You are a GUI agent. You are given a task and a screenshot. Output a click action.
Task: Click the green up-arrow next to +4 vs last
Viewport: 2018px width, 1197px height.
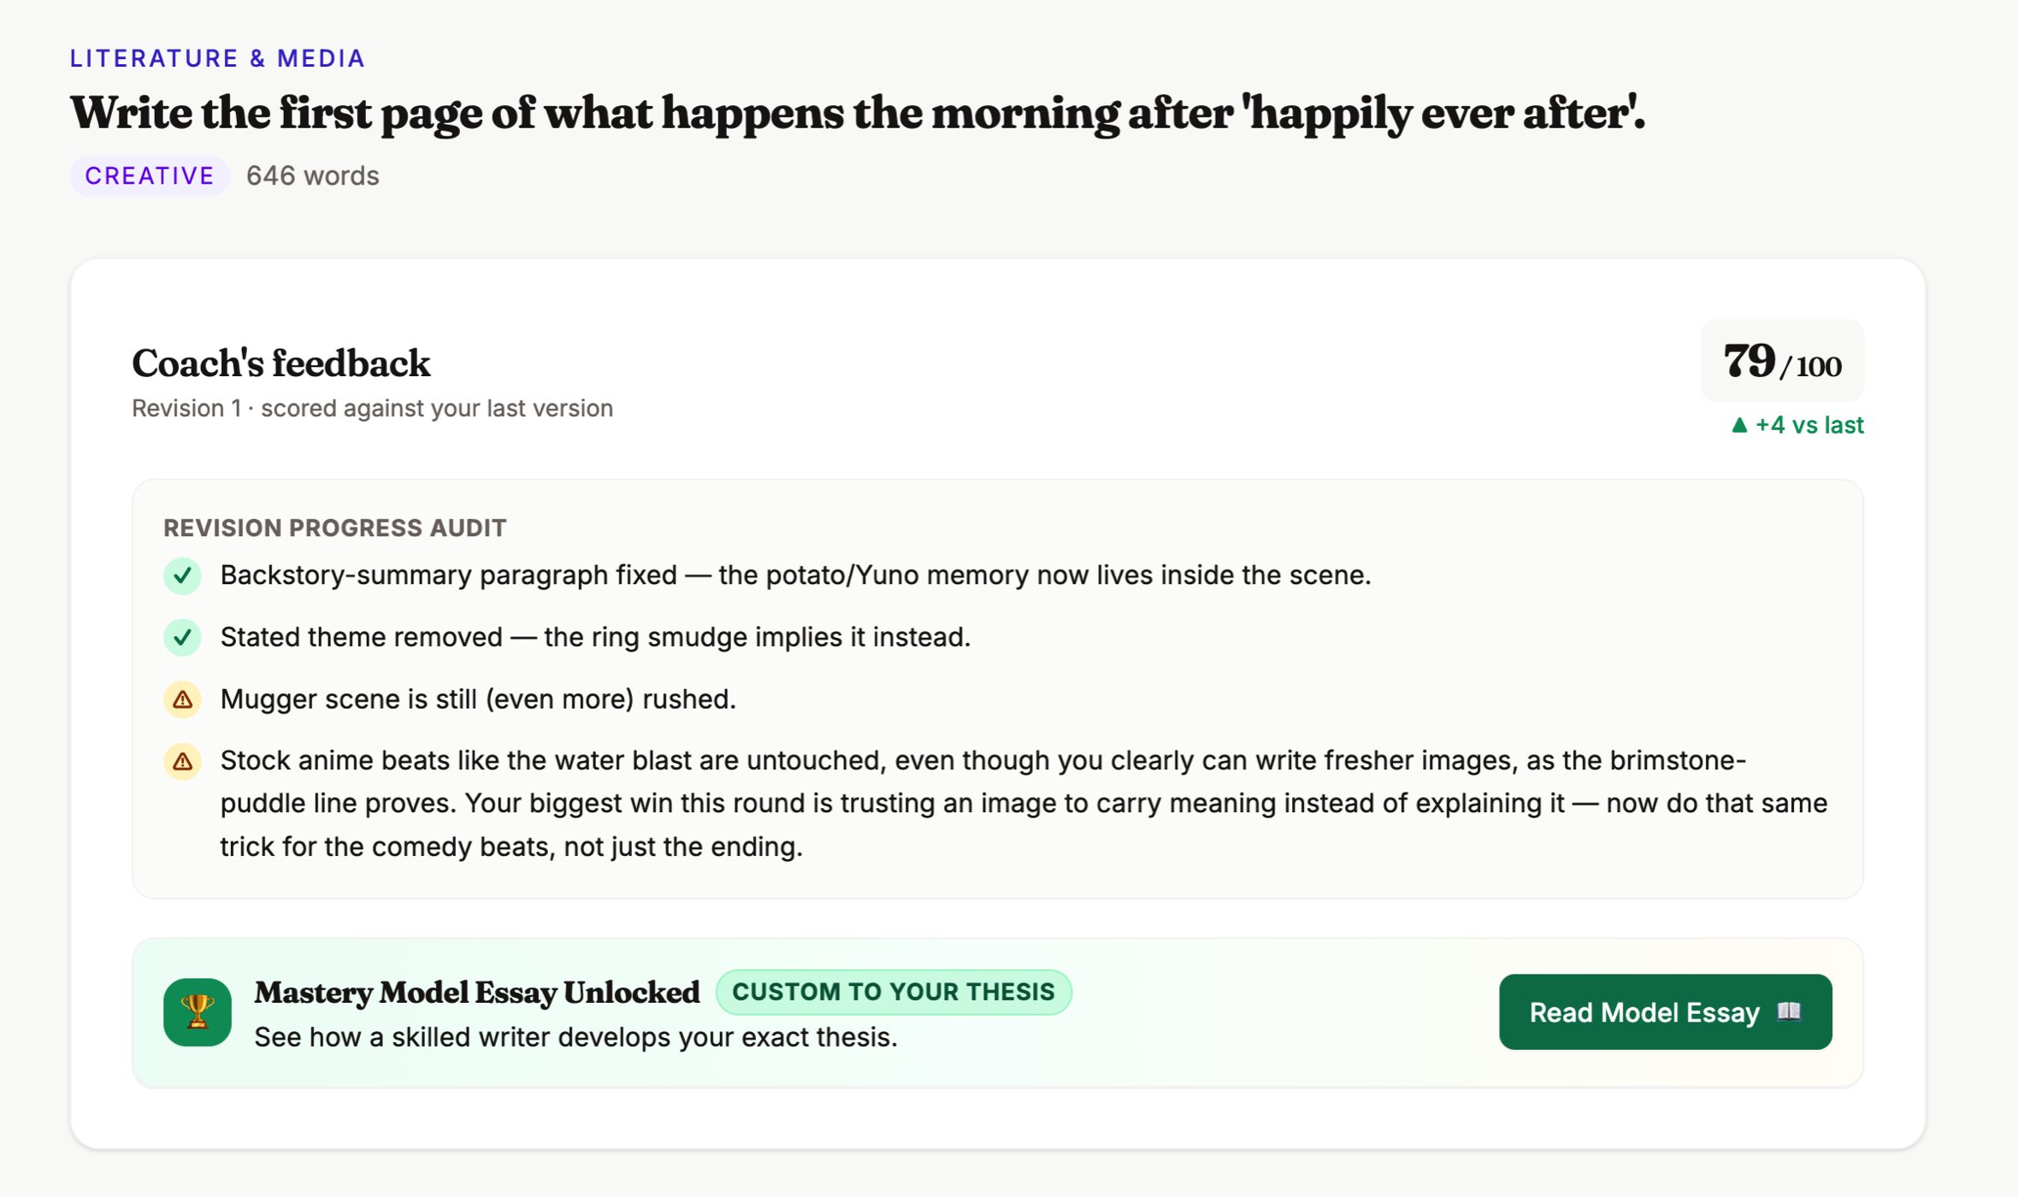[x=1738, y=425]
